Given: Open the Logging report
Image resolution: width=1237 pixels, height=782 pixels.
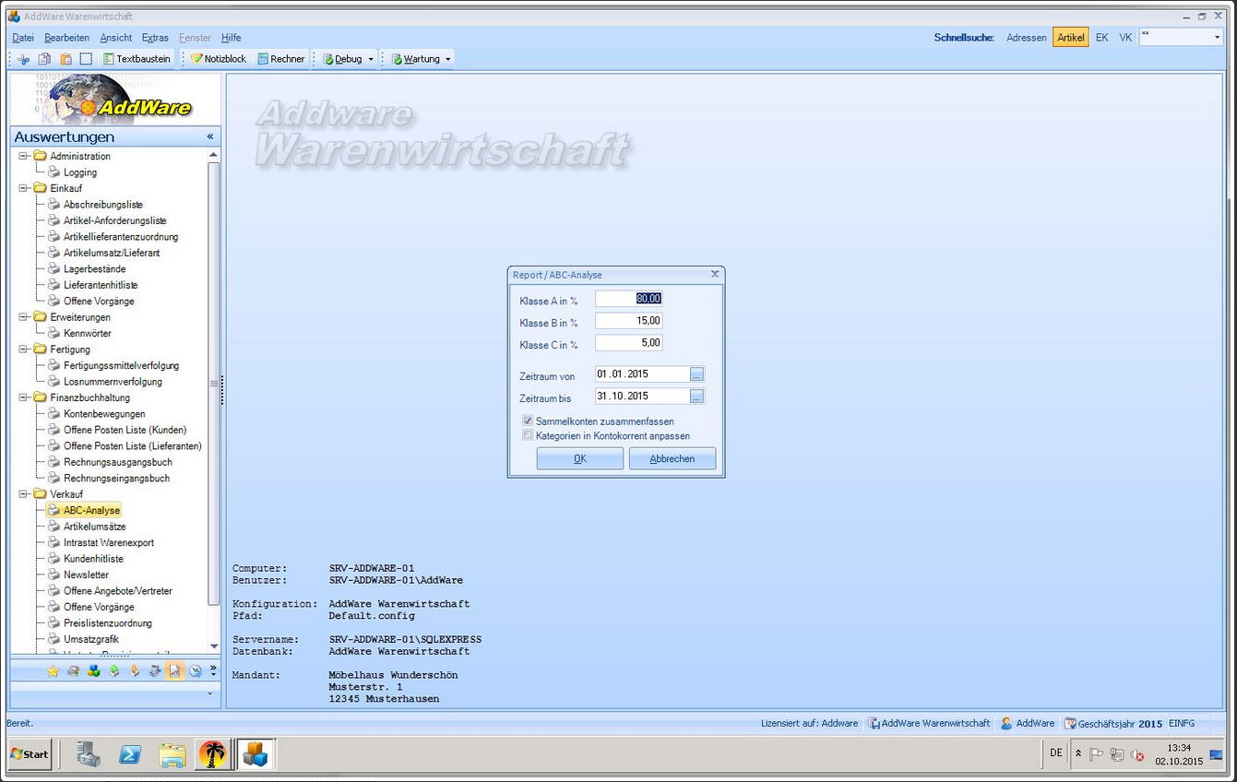Looking at the screenshot, I should [79, 172].
